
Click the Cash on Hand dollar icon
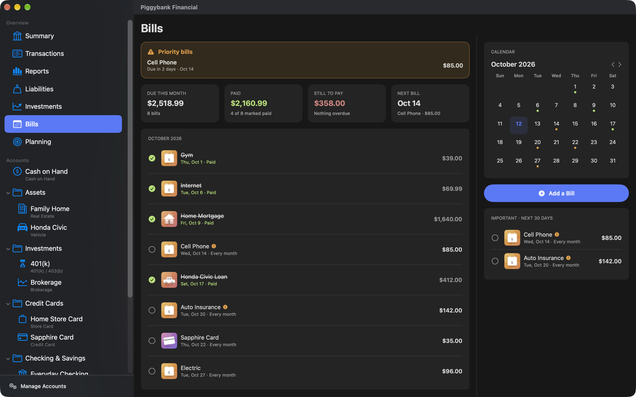click(17, 172)
